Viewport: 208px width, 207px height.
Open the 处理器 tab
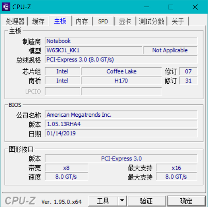15,21
